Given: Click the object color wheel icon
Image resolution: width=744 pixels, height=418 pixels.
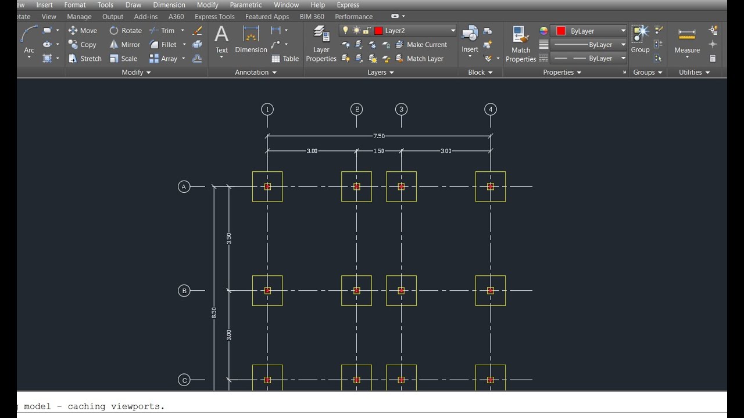Looking at the screenshot, I should [544, 31].
